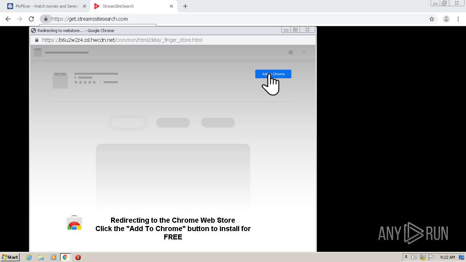Show hidden system tray icons
Screen dimensions: 466x262
406,257
